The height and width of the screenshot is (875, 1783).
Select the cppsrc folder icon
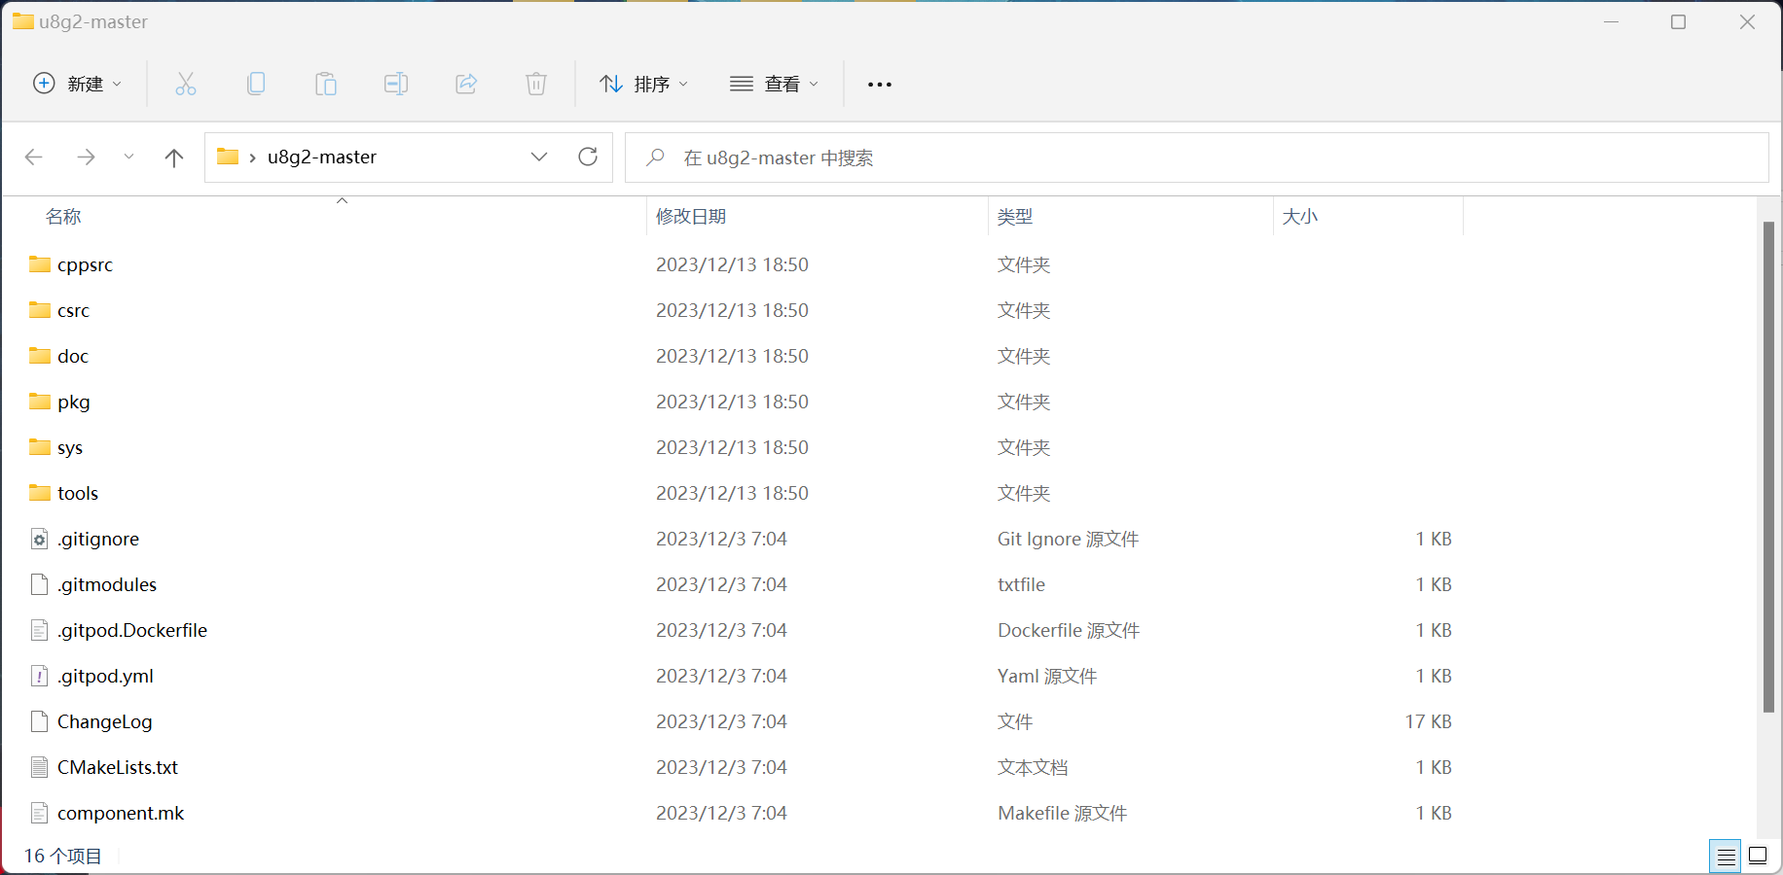click(x=40, y=264)
